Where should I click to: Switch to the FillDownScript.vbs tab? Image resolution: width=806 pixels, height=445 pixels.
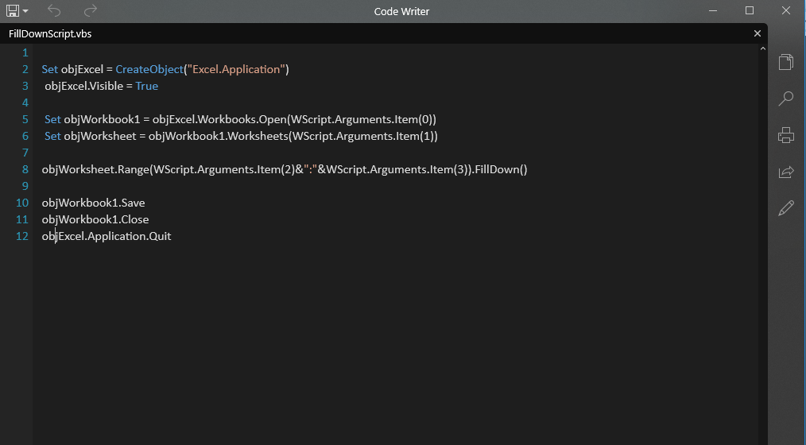[45, 34]
